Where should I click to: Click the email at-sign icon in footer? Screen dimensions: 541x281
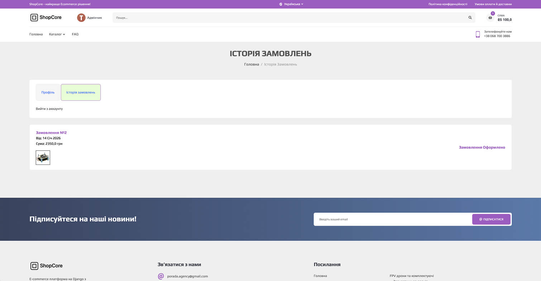161,276
